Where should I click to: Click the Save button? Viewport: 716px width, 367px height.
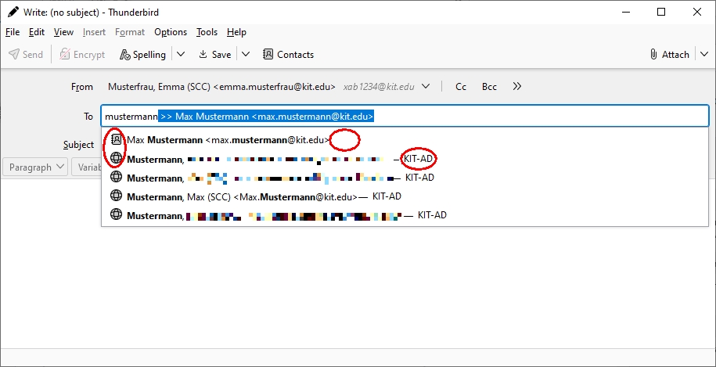[215, 54]
